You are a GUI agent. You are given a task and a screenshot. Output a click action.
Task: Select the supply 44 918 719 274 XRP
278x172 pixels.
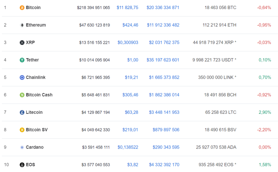click(213, 43)
